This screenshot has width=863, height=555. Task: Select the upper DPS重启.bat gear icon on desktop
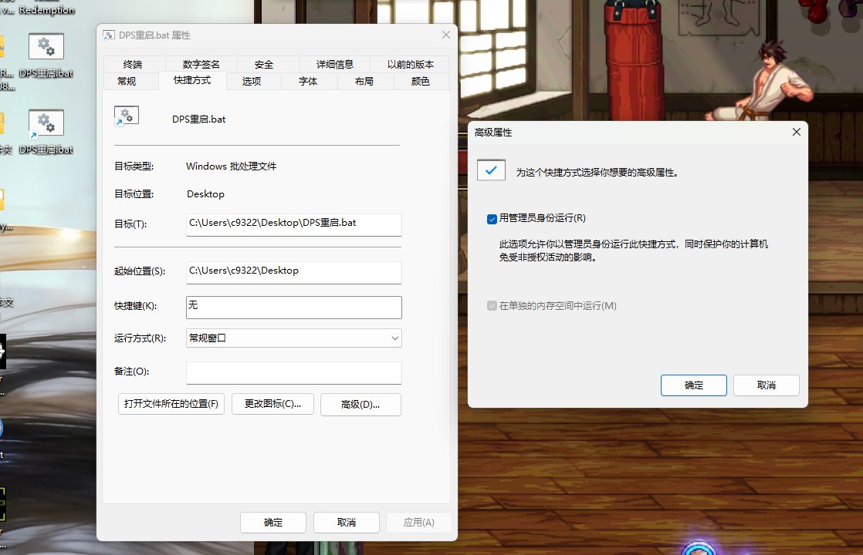coord(46,46)
